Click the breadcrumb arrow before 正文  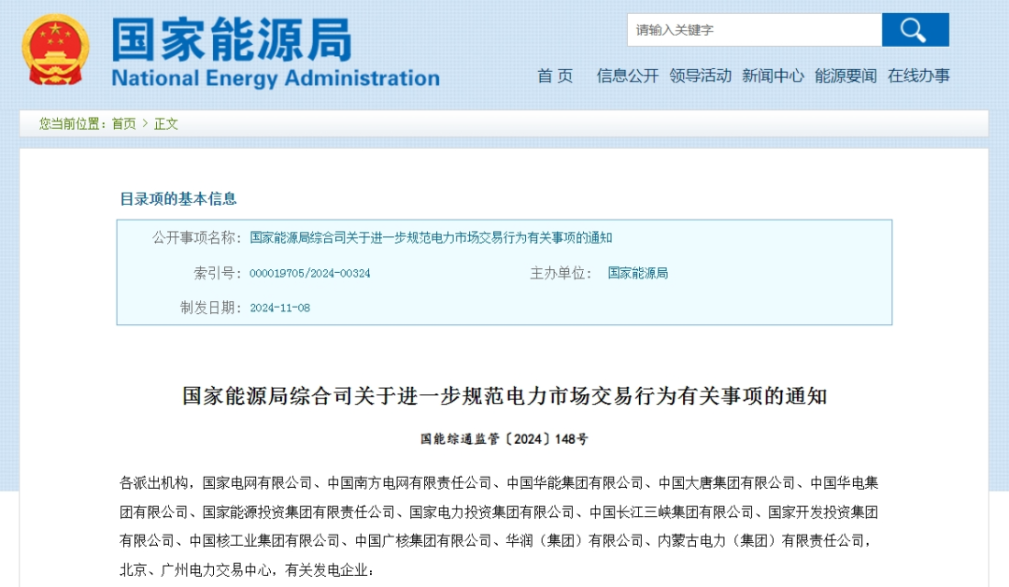tap(145, 123)
